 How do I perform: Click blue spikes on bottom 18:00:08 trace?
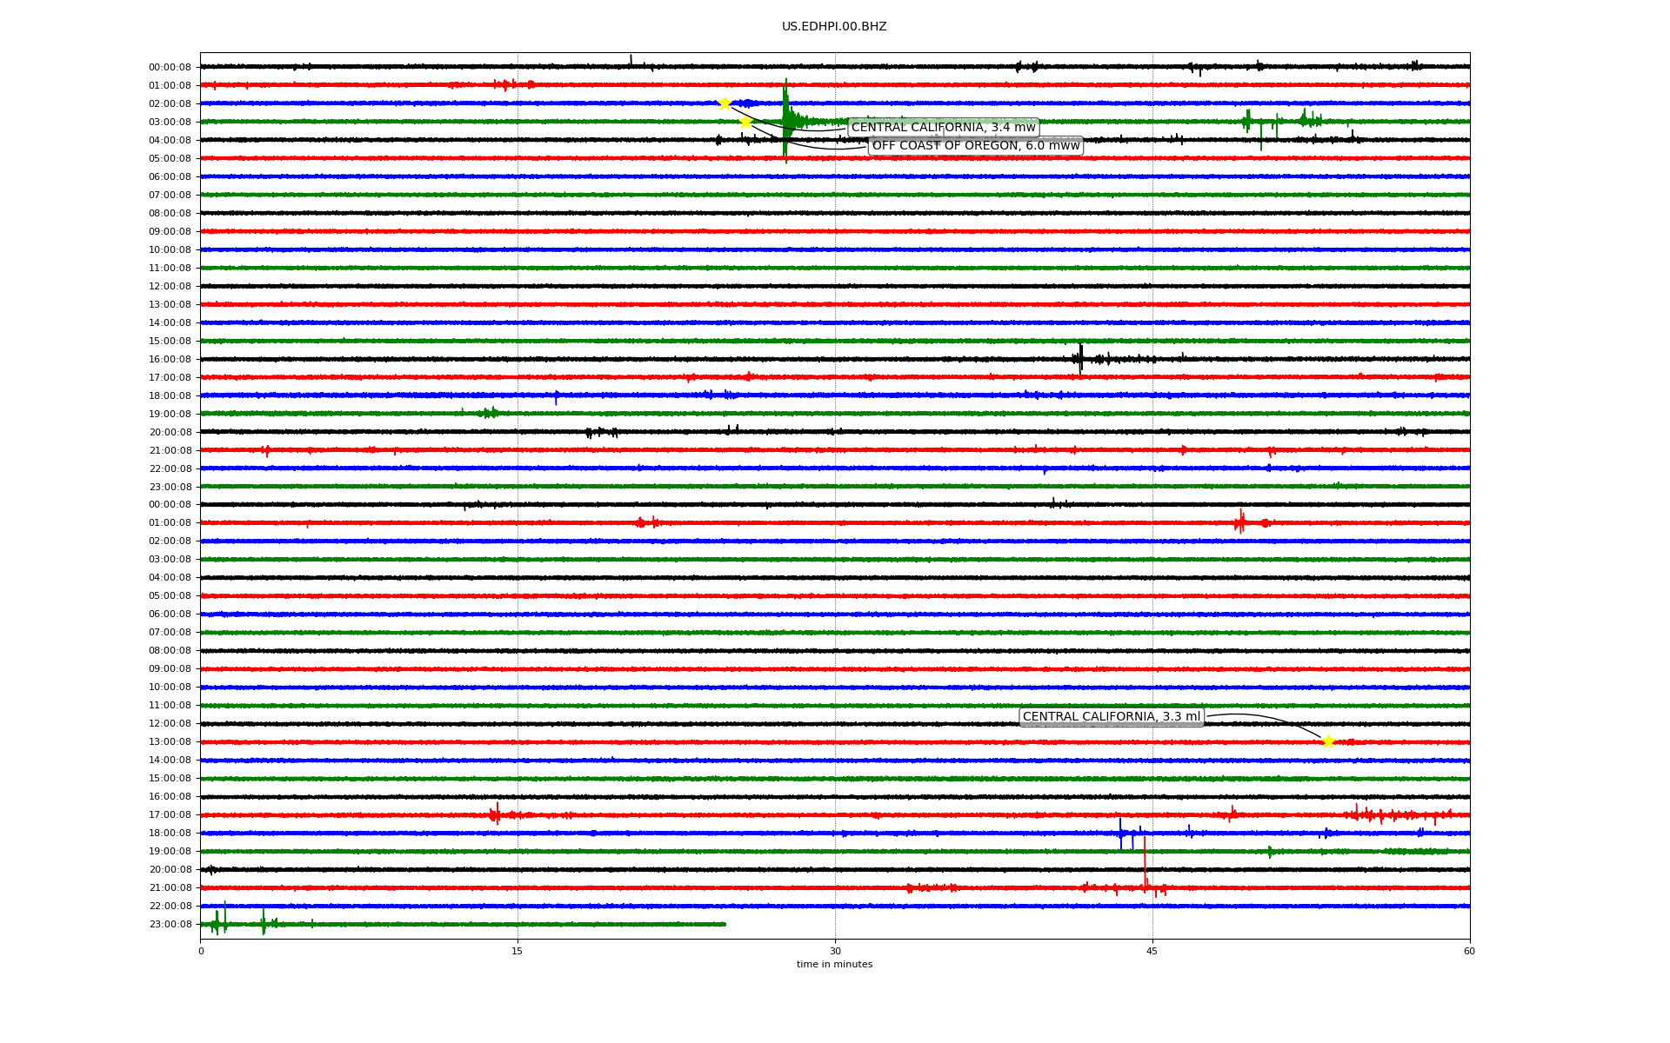pos(1121,833)
